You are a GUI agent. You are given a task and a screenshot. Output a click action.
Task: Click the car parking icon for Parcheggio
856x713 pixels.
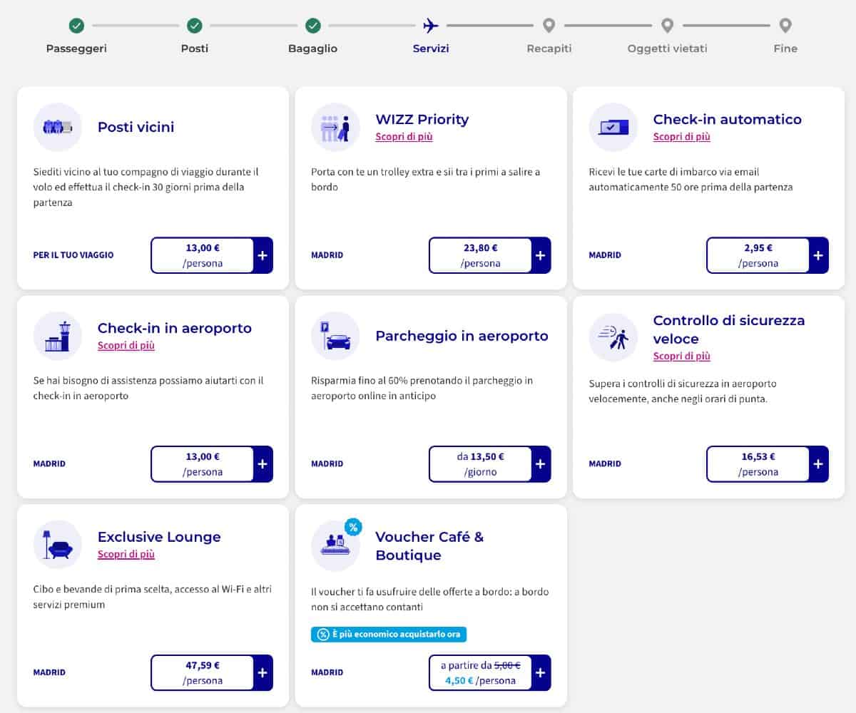coord(335,336)
